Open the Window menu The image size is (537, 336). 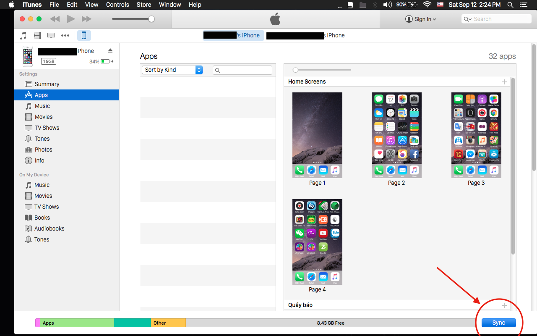(x=170, y=5)
